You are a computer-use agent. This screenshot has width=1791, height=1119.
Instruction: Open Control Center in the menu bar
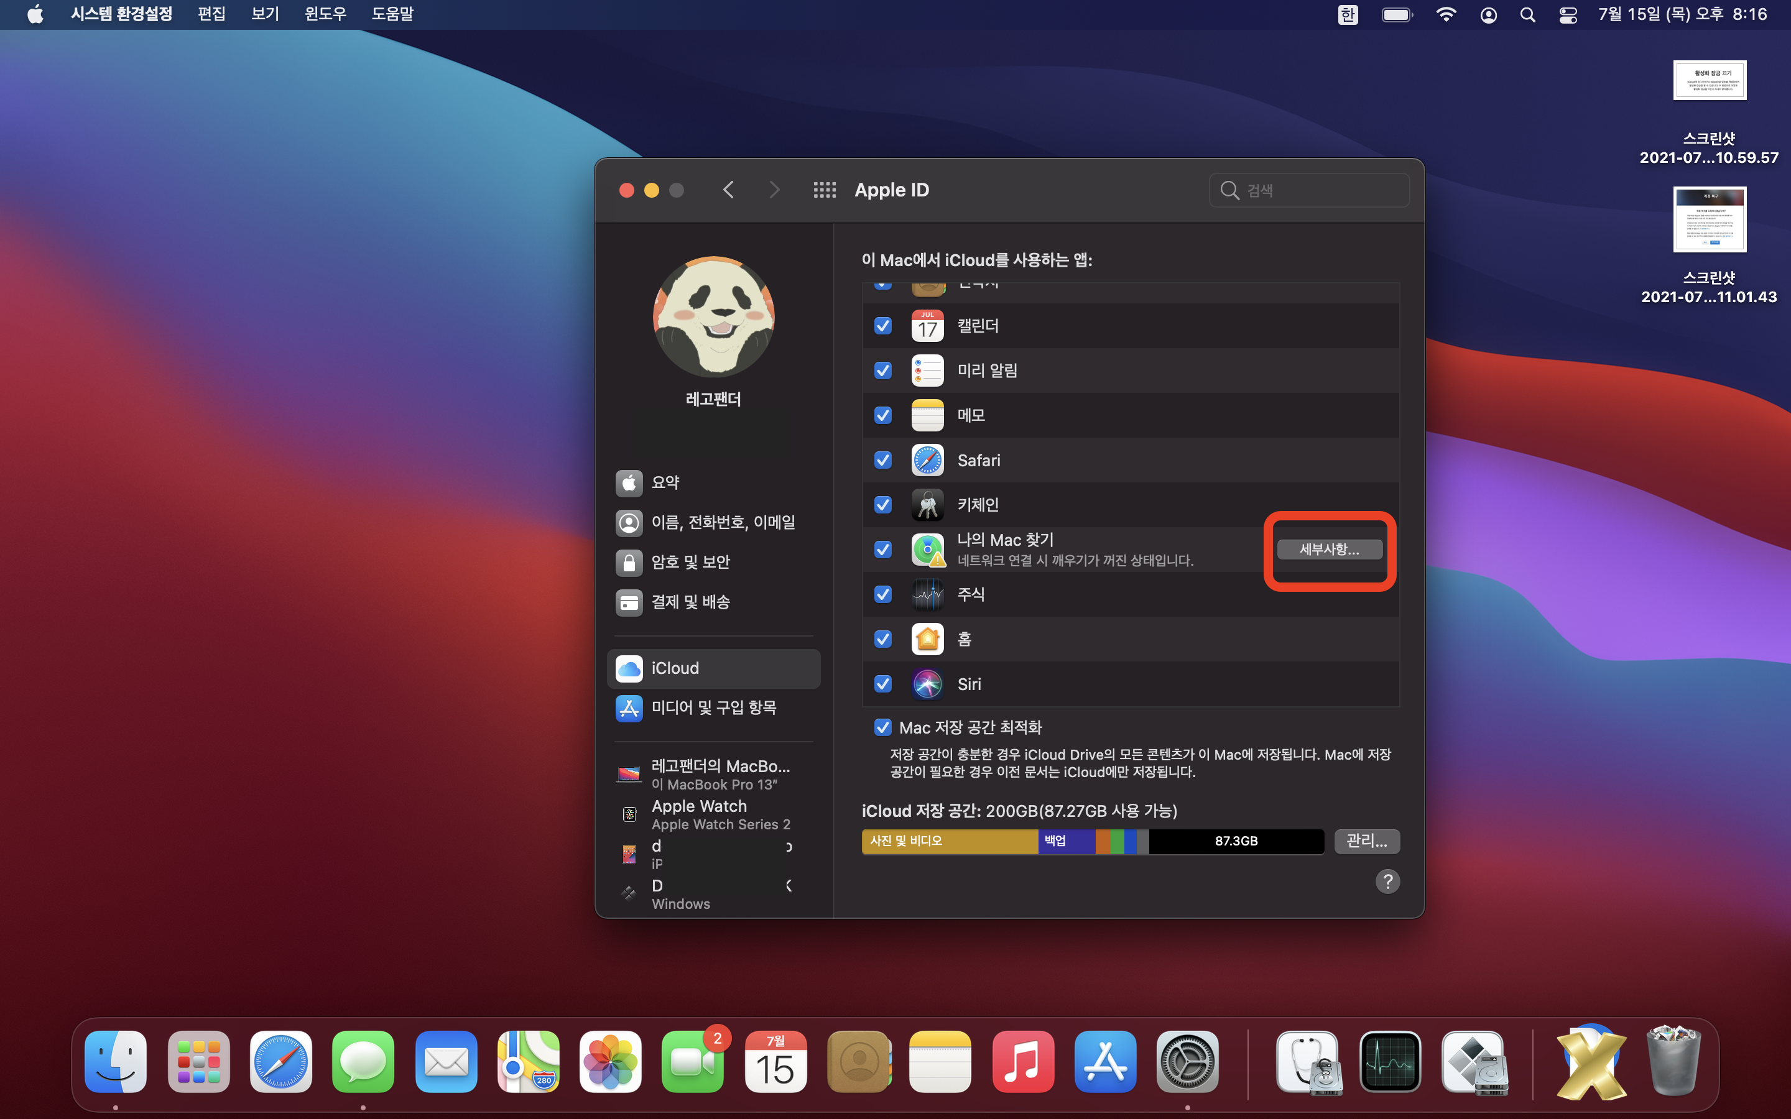pyautogui.click(x=1568, y=15)
